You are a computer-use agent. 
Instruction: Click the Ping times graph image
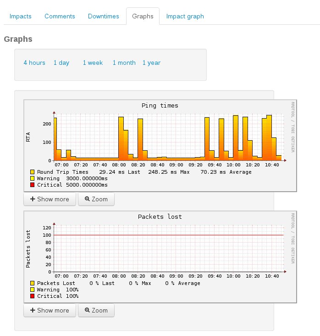click(160, 138)
